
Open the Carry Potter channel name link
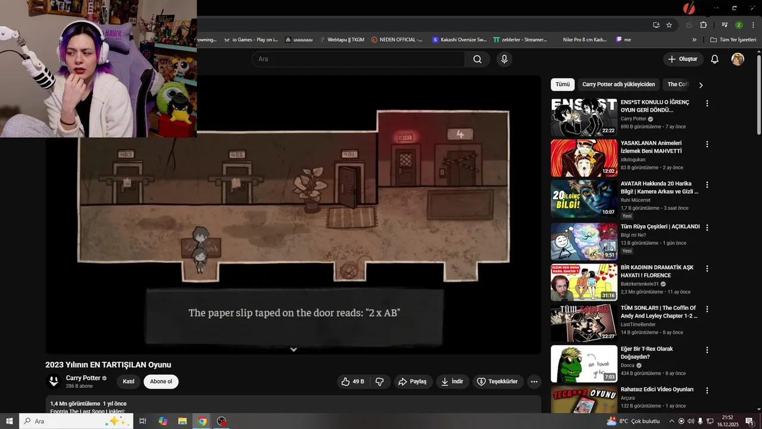[x=83, y=378]
